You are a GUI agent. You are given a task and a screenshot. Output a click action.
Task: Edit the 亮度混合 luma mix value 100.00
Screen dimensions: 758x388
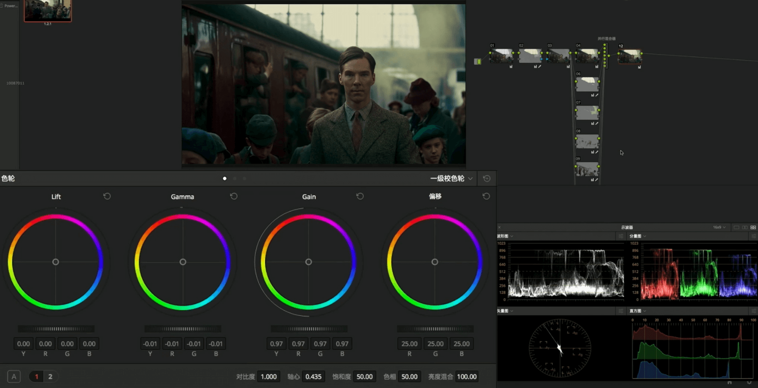point(467,377)
